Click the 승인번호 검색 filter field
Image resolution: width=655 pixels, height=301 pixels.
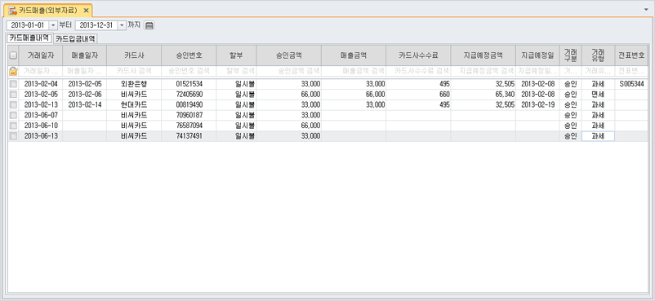click(x=189, y=71)
